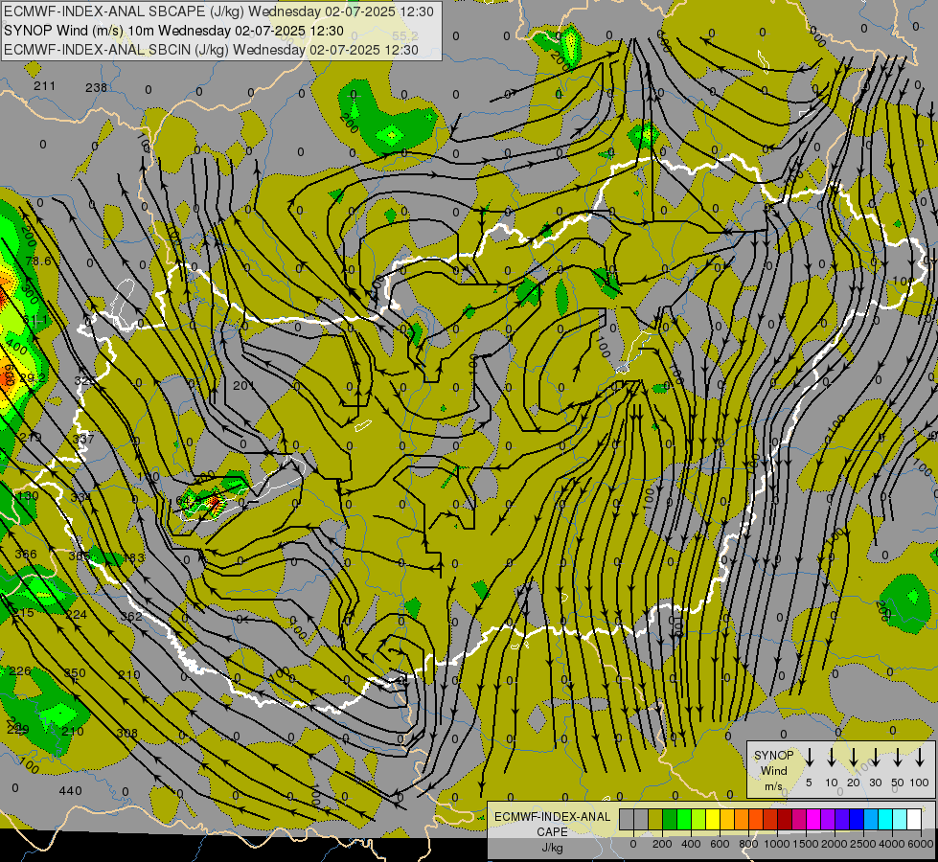Screen dimensions: 938x862
Task: Click the station value '337' on the map
Action: [83, 439]
